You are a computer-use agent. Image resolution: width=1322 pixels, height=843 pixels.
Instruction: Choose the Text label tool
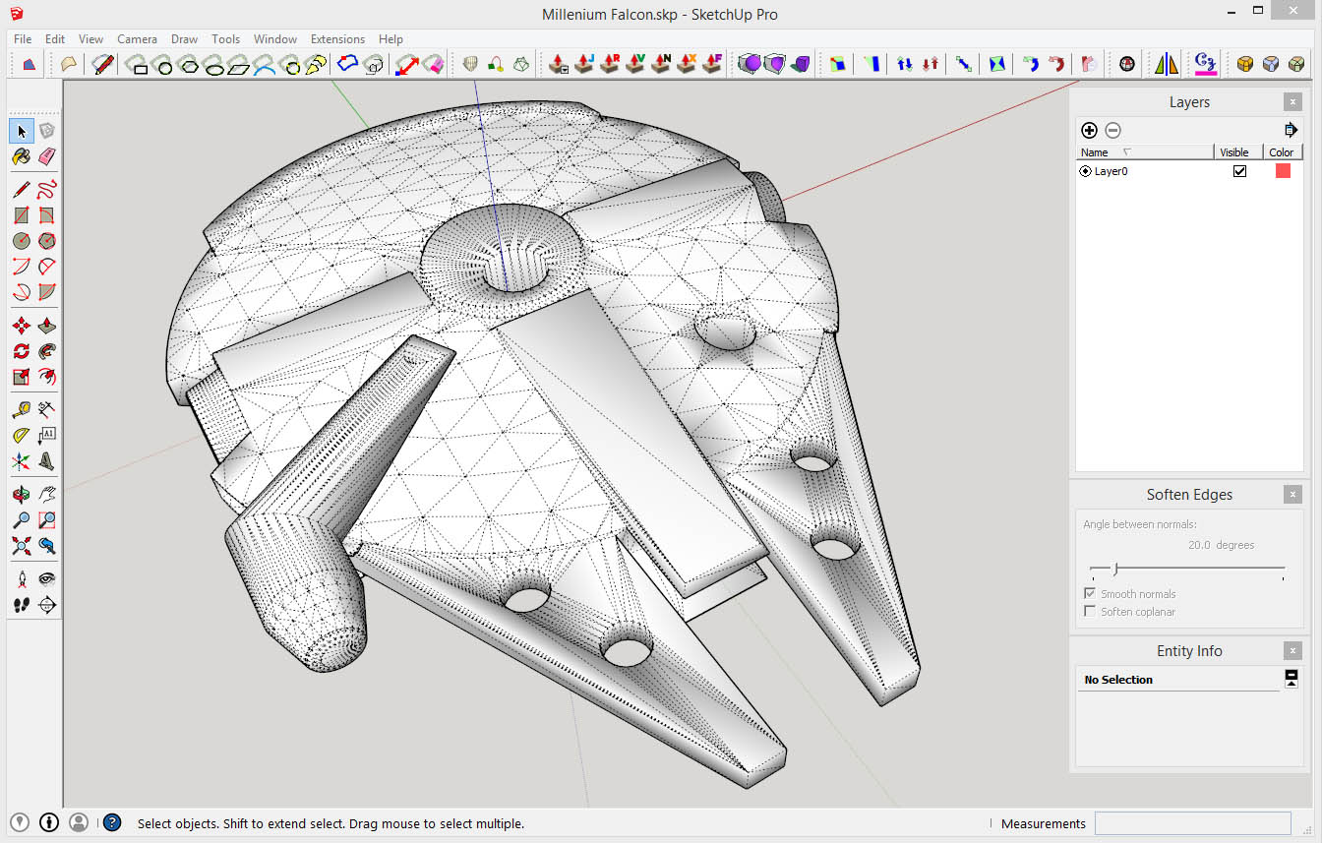tap(47, 436)
